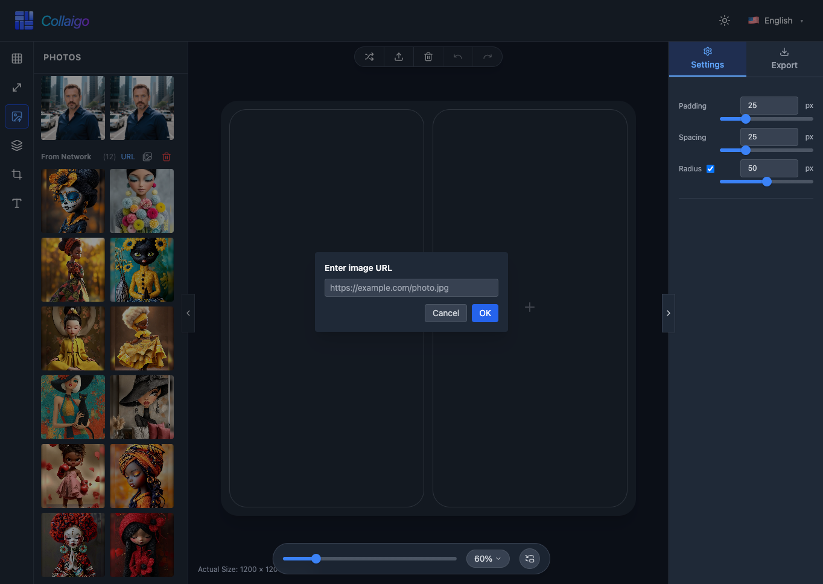Open the layout grid sidebar icon

point(17,59)
